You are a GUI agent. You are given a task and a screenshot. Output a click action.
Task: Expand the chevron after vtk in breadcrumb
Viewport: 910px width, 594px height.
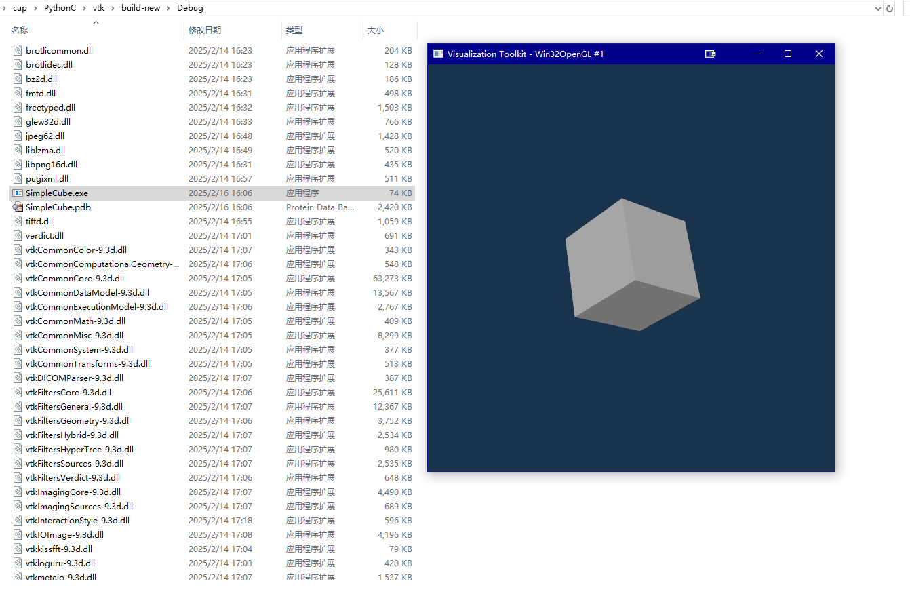(x=114, y=8)
